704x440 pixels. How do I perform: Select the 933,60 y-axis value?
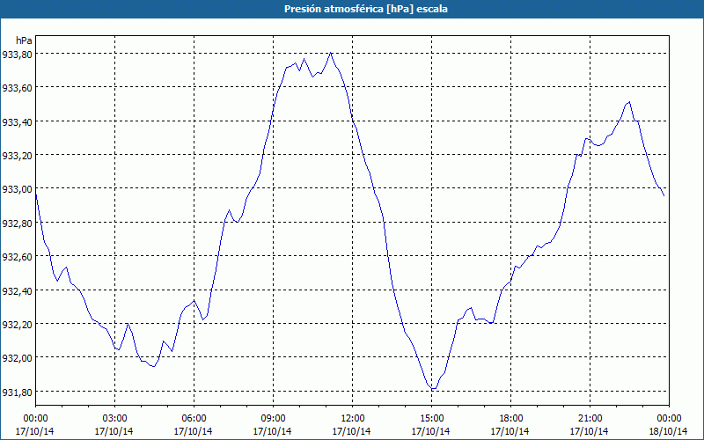click(17, 87)
